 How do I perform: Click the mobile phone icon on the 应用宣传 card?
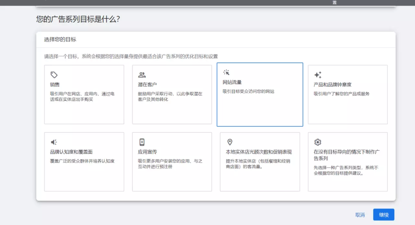coord(141,142)
